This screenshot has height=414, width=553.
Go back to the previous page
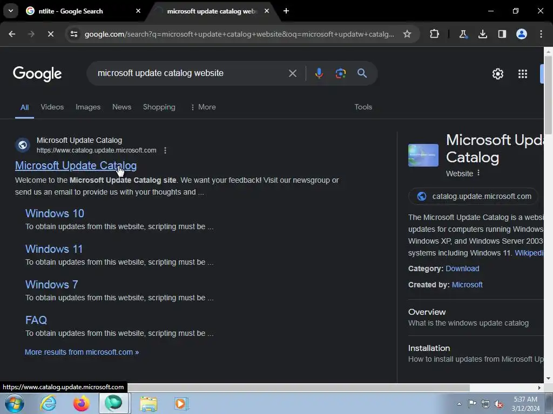(12, 34)
